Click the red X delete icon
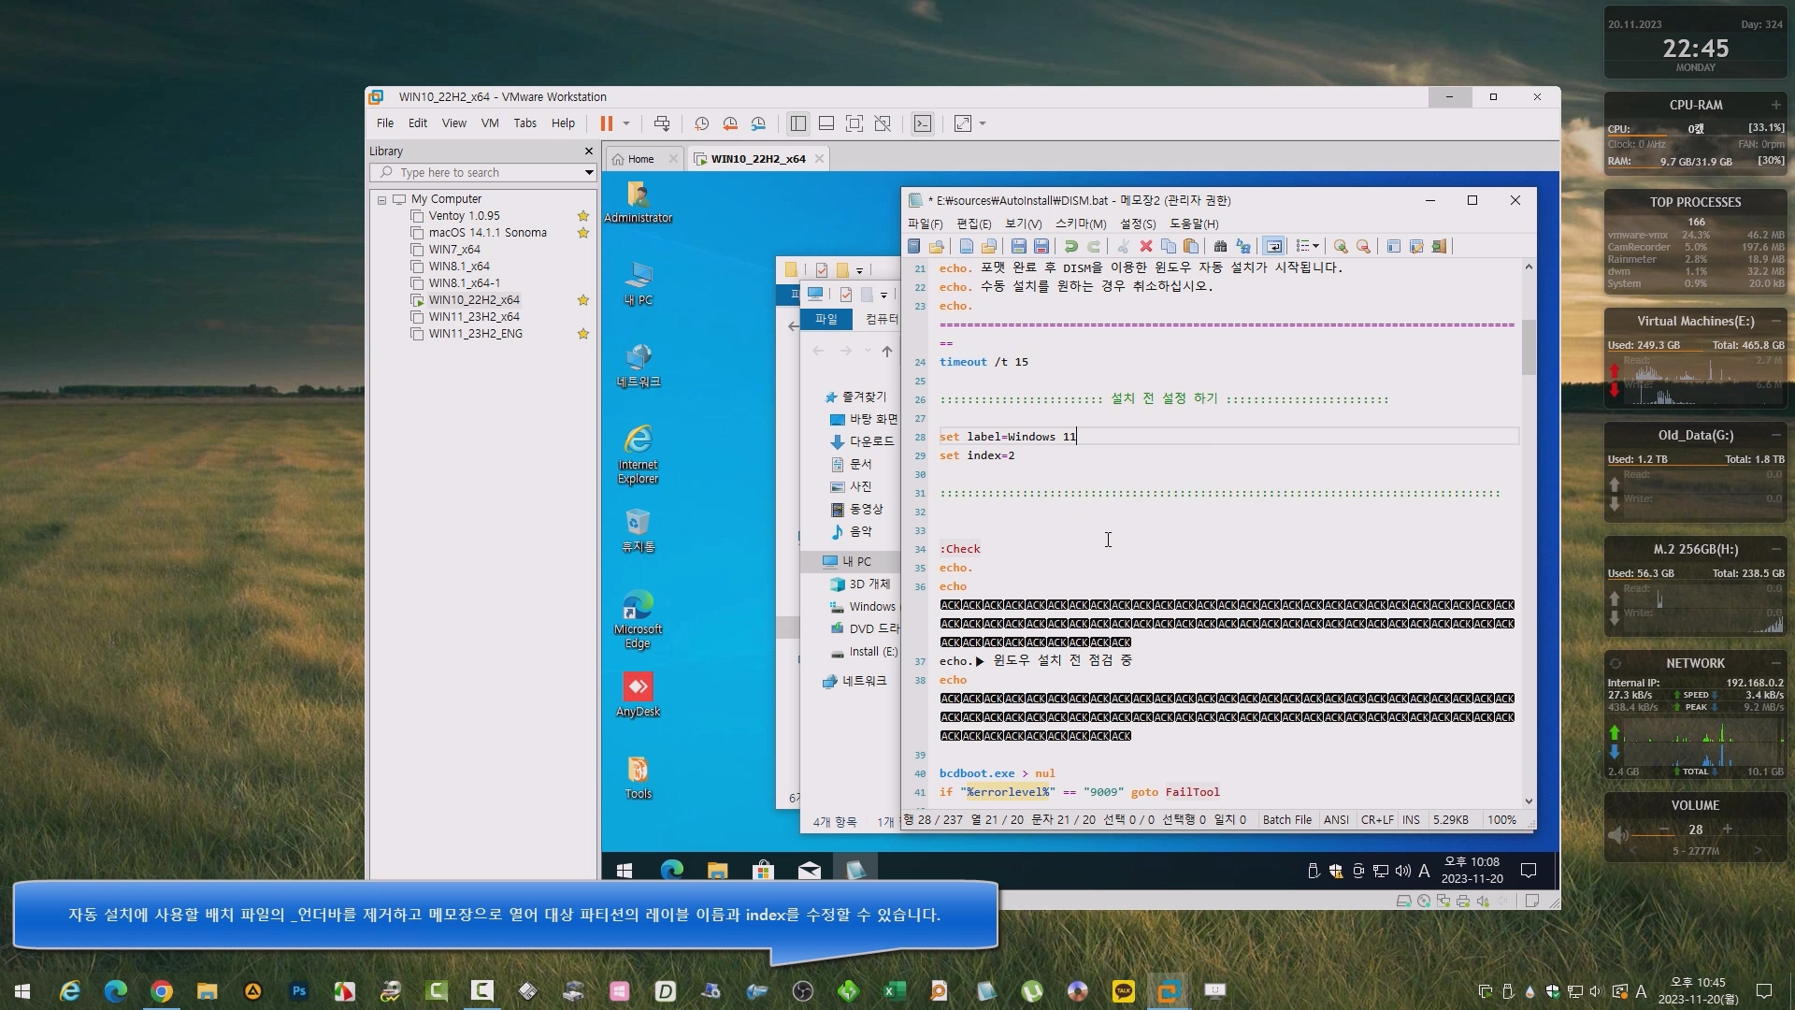Viewport: 1795px width, 1010px height. click(x=1146, y=246)
